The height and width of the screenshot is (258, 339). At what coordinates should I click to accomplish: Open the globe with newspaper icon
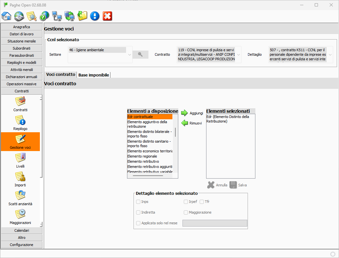[19, 16]
